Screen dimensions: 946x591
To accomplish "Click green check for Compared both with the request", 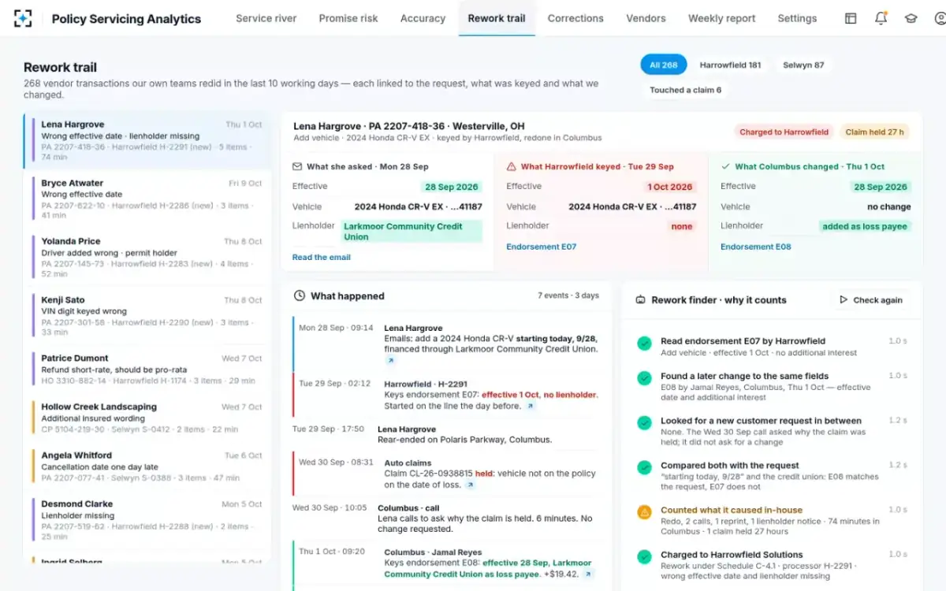I will click(x=644, y=467).
